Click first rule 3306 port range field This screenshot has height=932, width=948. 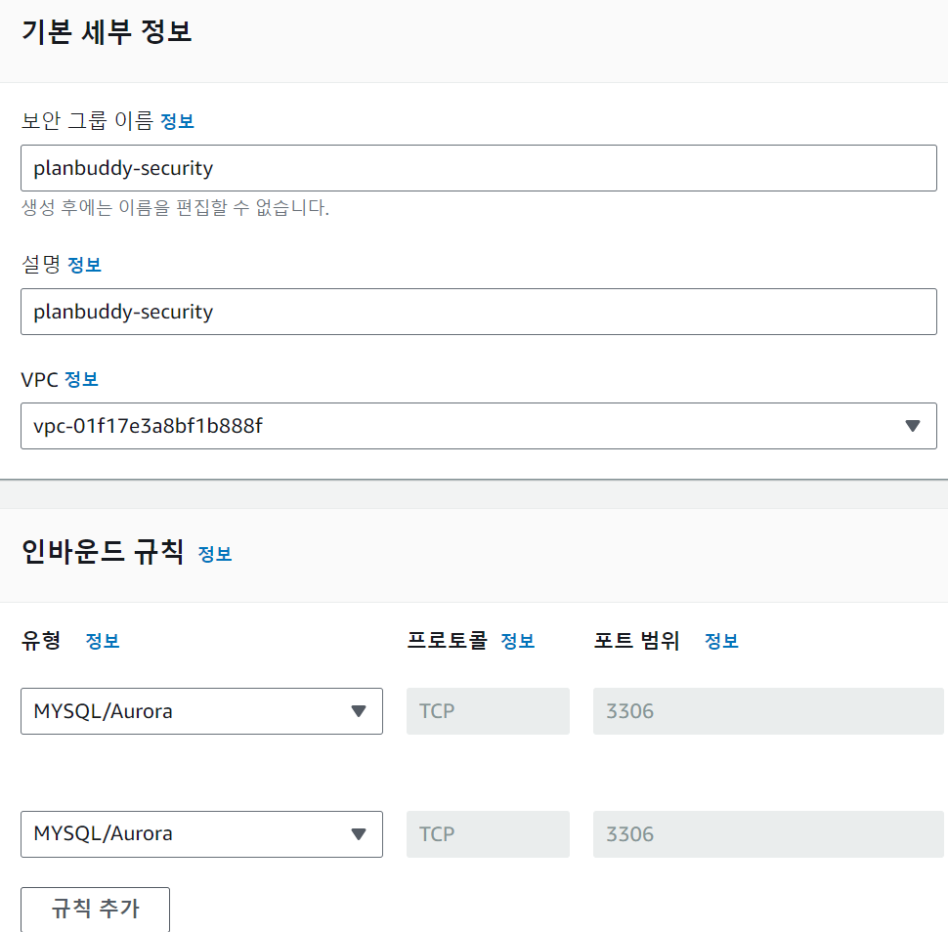coord(768,711)
